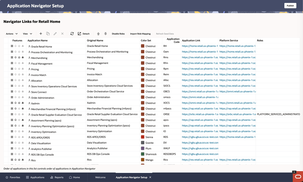
Task: Open the Actions dropdown menu
Action: tap(12, 34)
